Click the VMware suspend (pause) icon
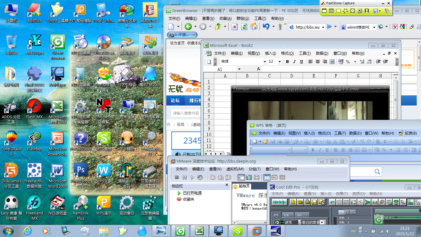 185,177
